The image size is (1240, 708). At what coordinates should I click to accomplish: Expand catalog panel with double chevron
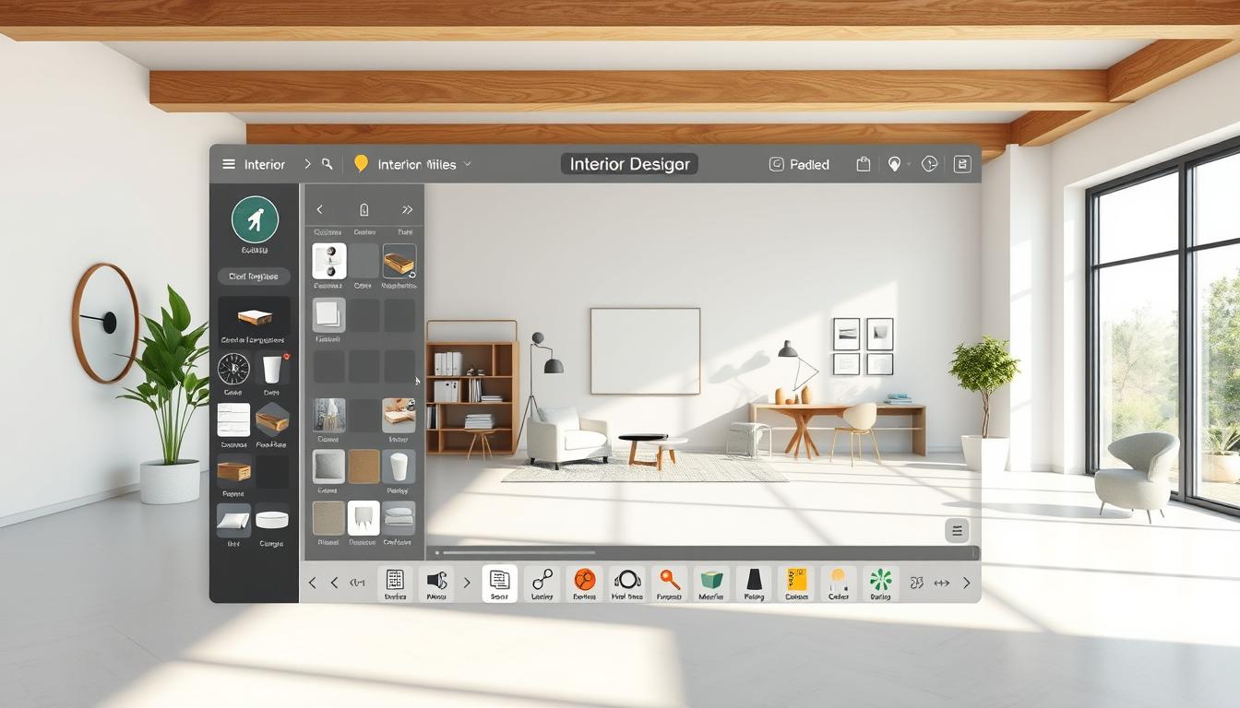(407, 209)
